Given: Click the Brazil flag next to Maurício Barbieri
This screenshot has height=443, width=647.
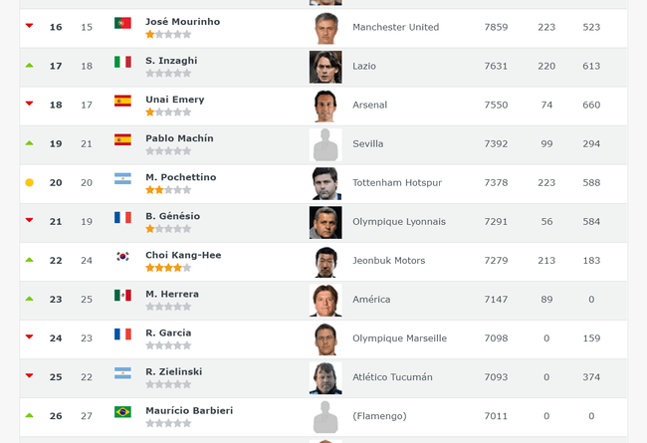Looking at the screenshot, I should click(x=122, y=412).
